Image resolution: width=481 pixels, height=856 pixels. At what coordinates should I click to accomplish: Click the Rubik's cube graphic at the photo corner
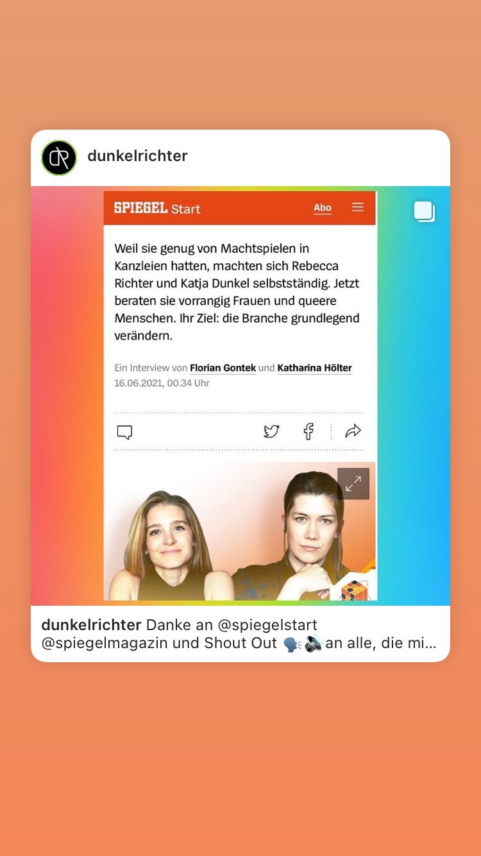coord(355,590)
